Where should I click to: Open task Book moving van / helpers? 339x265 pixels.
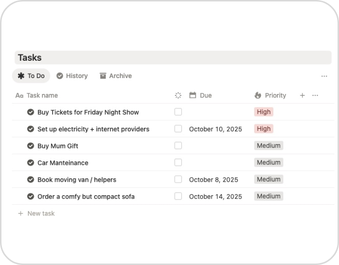(x=77, y=180)
